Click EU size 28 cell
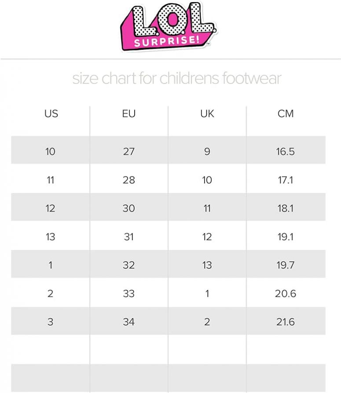Image resolution: width=341 pixels, height=393 pixels. pyautogui.click(x=129, y=180)
